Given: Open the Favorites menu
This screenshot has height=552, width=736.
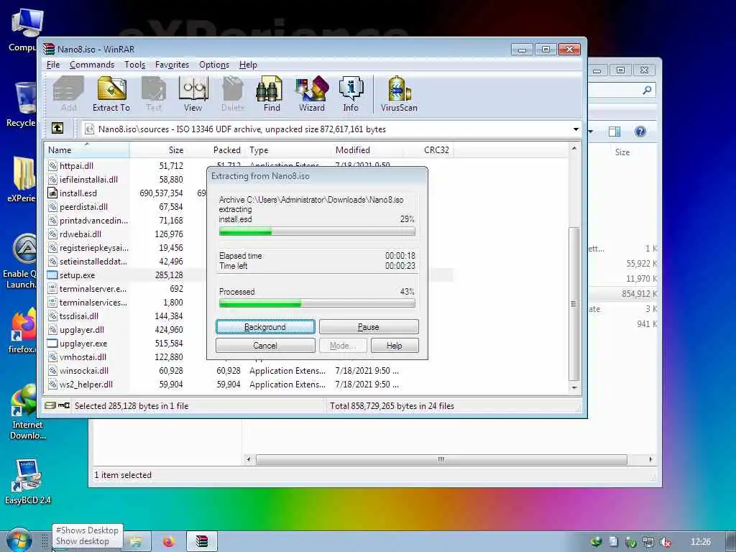Looking at the screenshot, I should [172, 65].
